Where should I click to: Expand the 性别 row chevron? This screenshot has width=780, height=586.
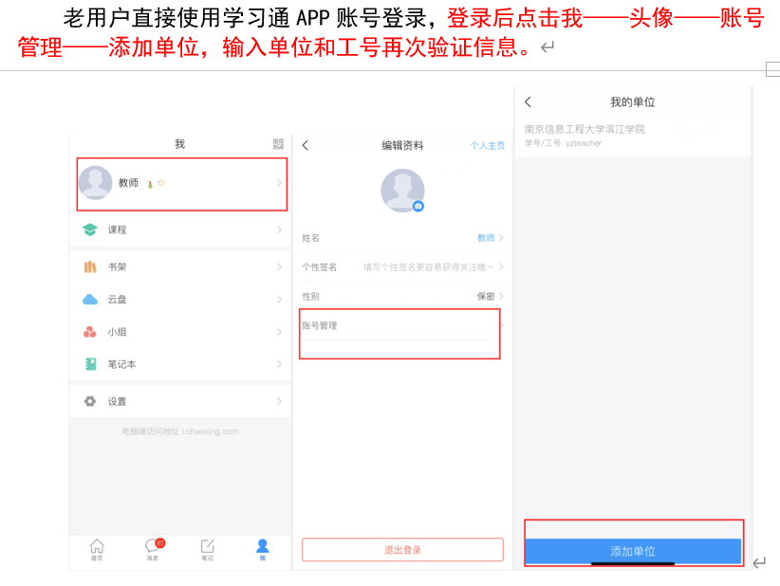click(x=501, y=296)
